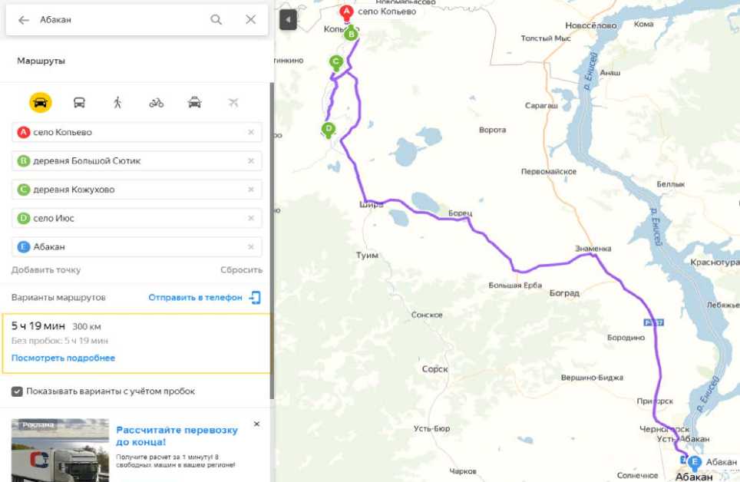Screen dimensions: 740x482
Task: Select the car route mode icon
Action: 41,102
